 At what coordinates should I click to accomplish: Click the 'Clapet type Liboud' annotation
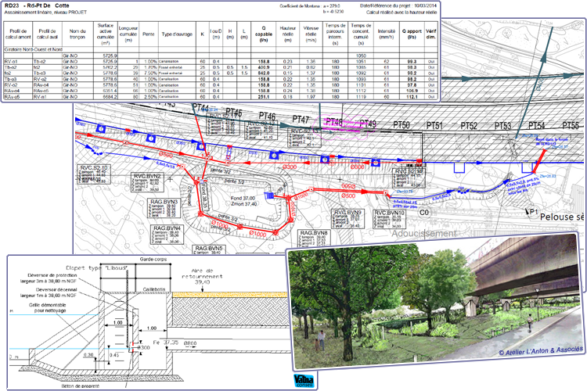point(97,268)
